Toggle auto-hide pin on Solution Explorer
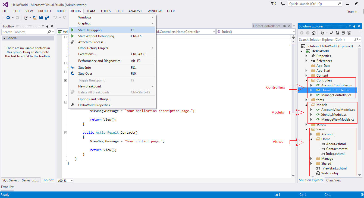This screenshot has height=198, width=364. [x=354, y=26]
